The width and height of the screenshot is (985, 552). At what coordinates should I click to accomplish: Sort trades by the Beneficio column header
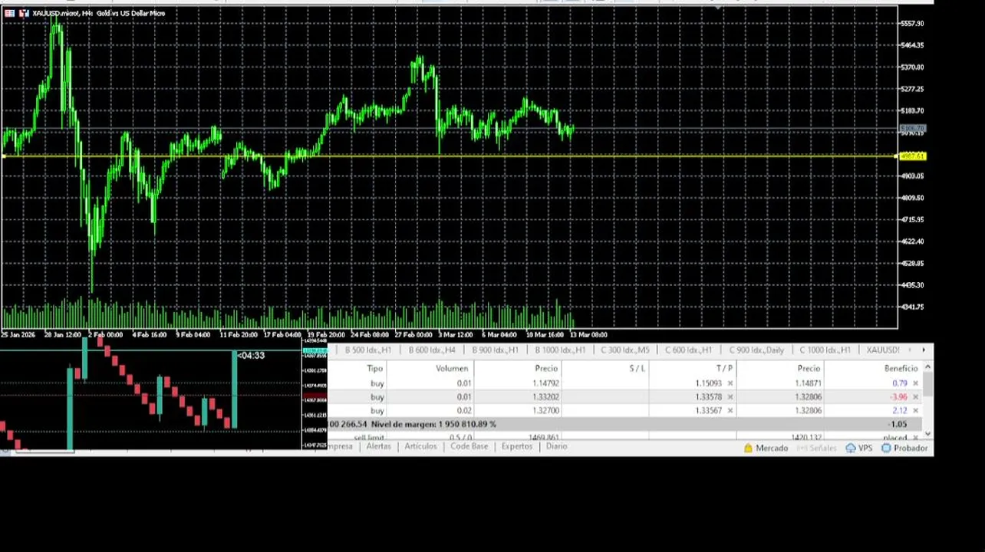pos(901,369)
